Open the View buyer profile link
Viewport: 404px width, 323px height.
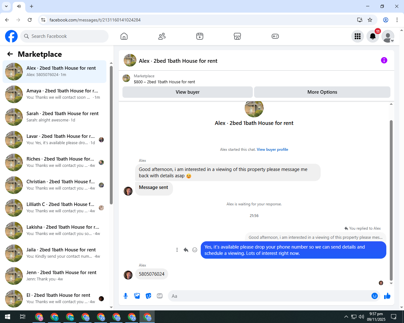coord(272,150)
